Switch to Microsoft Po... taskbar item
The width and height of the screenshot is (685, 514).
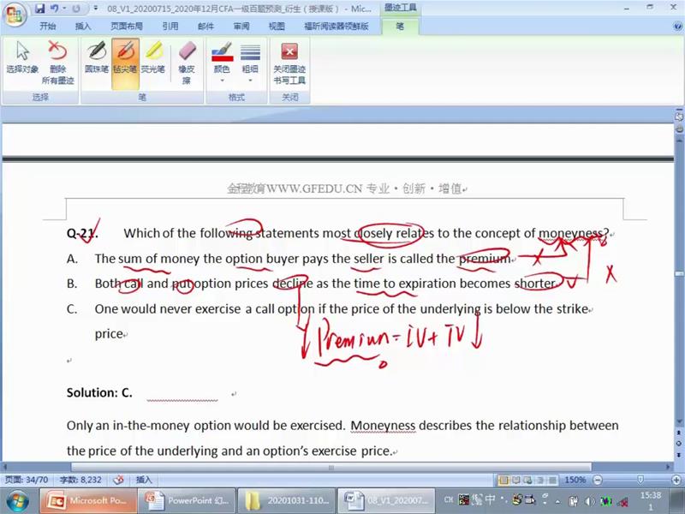tap(89, 501)
